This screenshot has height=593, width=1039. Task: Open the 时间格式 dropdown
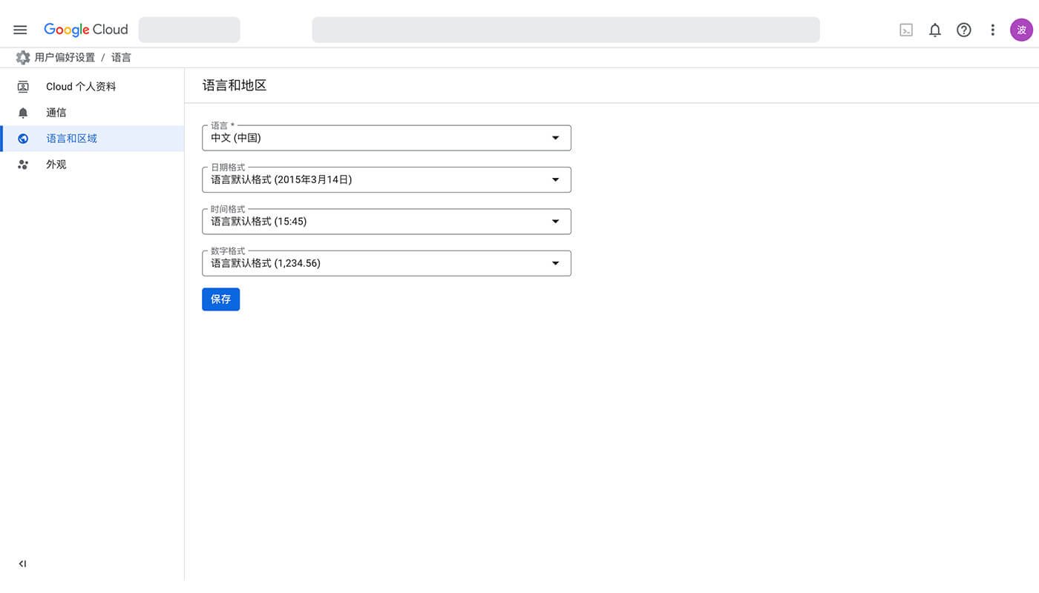[x=386, y=222]
